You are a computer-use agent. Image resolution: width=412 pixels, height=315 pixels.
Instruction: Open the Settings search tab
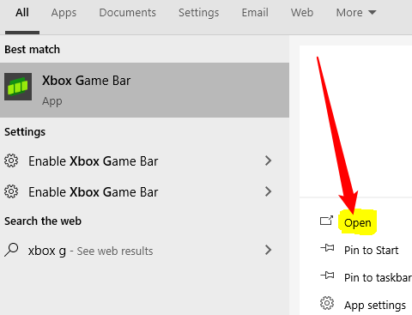point(198,13)
